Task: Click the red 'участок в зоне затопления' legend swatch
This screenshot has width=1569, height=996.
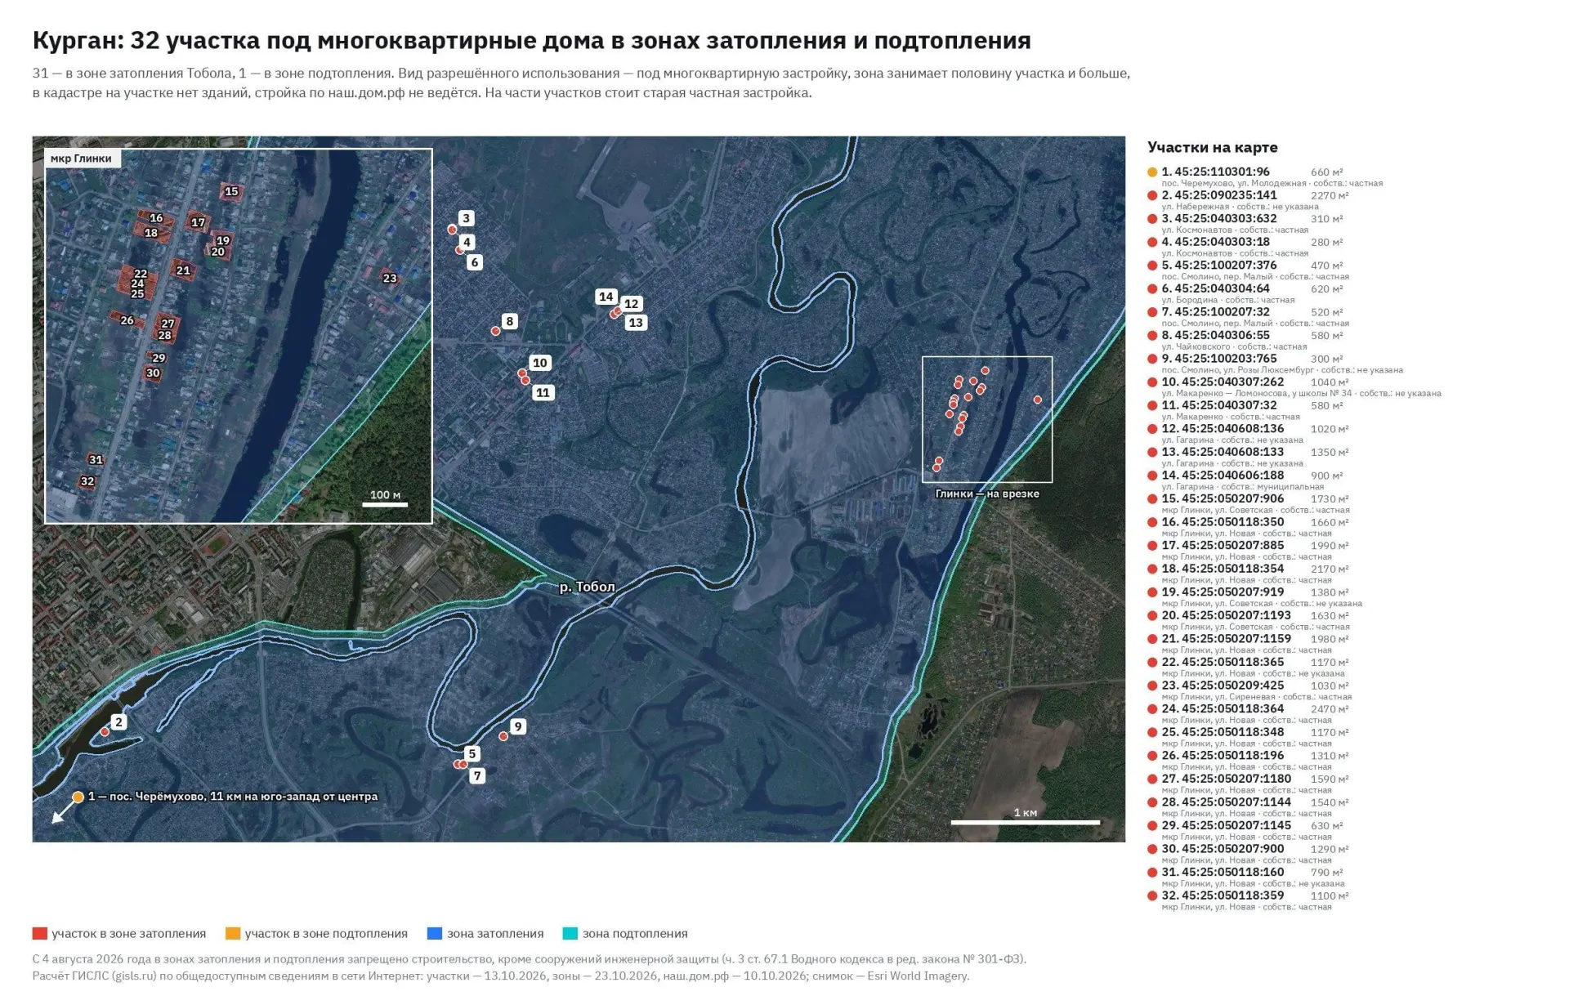Action: 40,933
